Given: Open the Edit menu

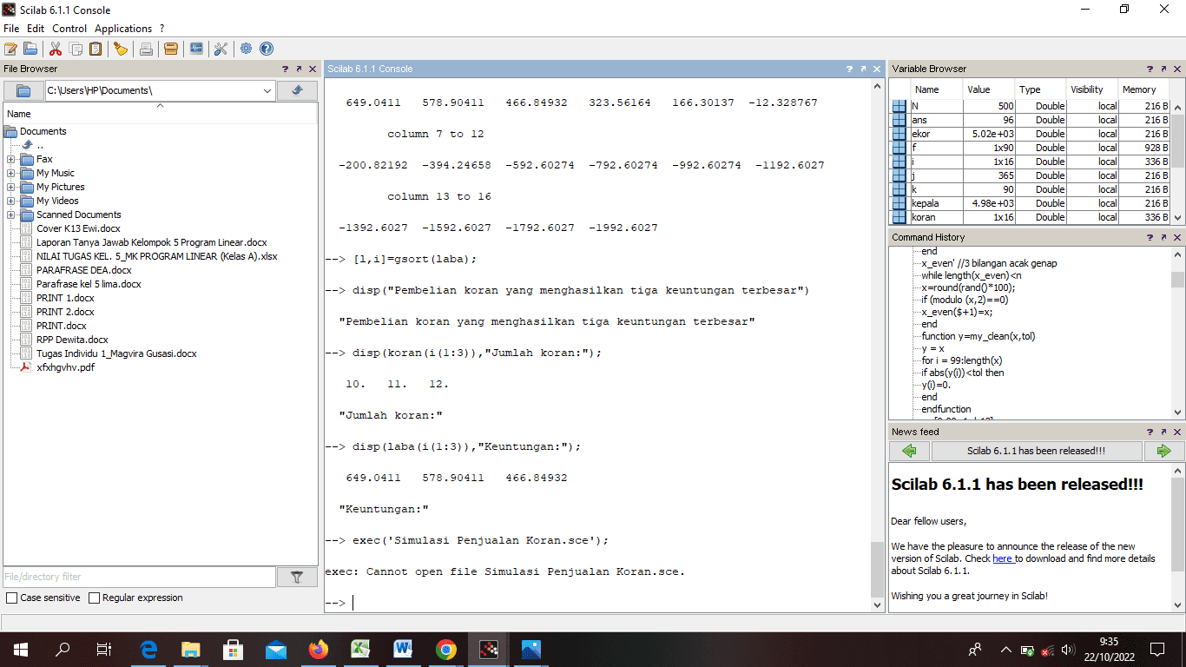Looking at the screenshot, I should click(x=36, y=29).
